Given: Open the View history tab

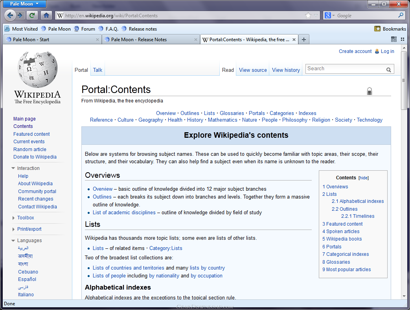Looking at the screenshot, I should pyautogui.click(x=286, y=70).
